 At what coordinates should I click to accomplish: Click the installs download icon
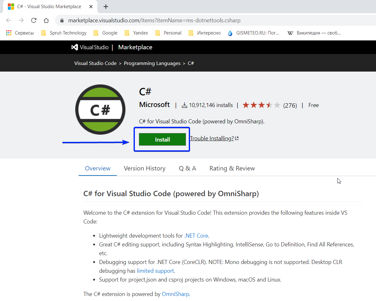(184, 105)
